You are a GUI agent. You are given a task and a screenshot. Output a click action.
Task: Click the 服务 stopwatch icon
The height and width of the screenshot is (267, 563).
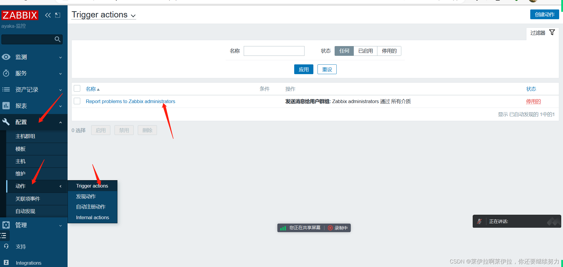coord(6,73)
